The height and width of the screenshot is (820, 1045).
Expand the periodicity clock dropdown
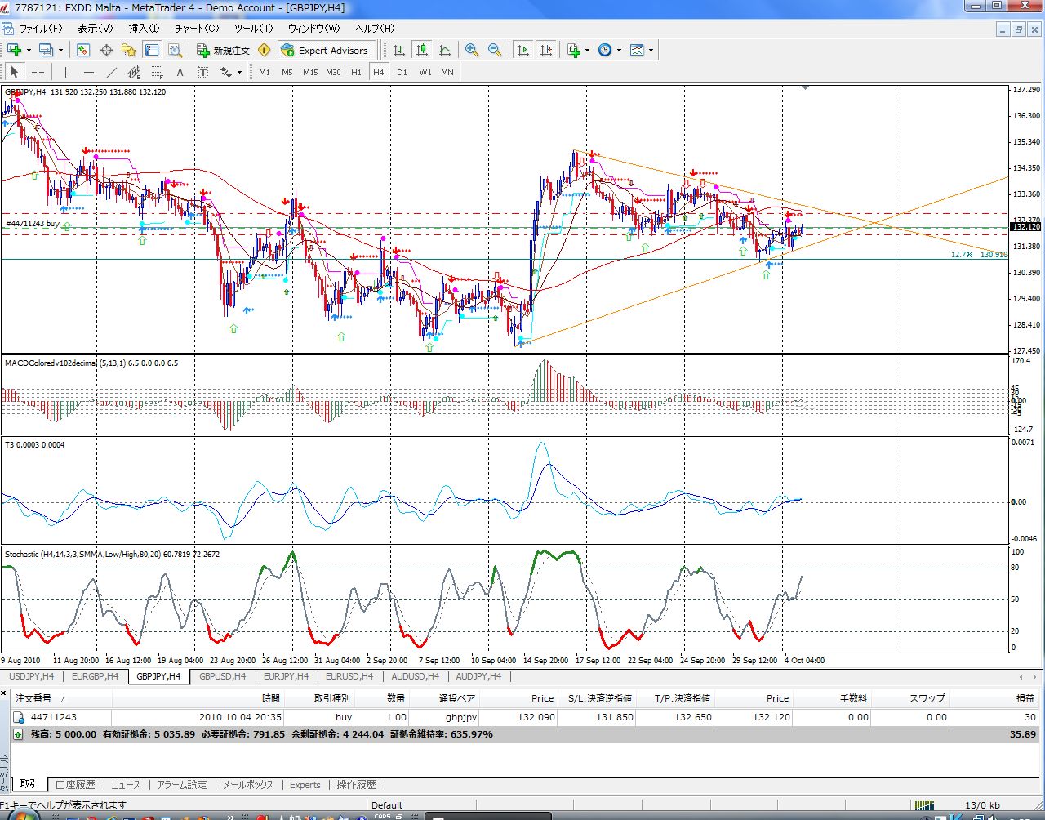coord(619,50)
